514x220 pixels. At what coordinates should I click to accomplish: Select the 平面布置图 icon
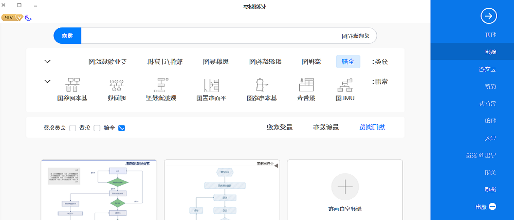pos(211,85)
